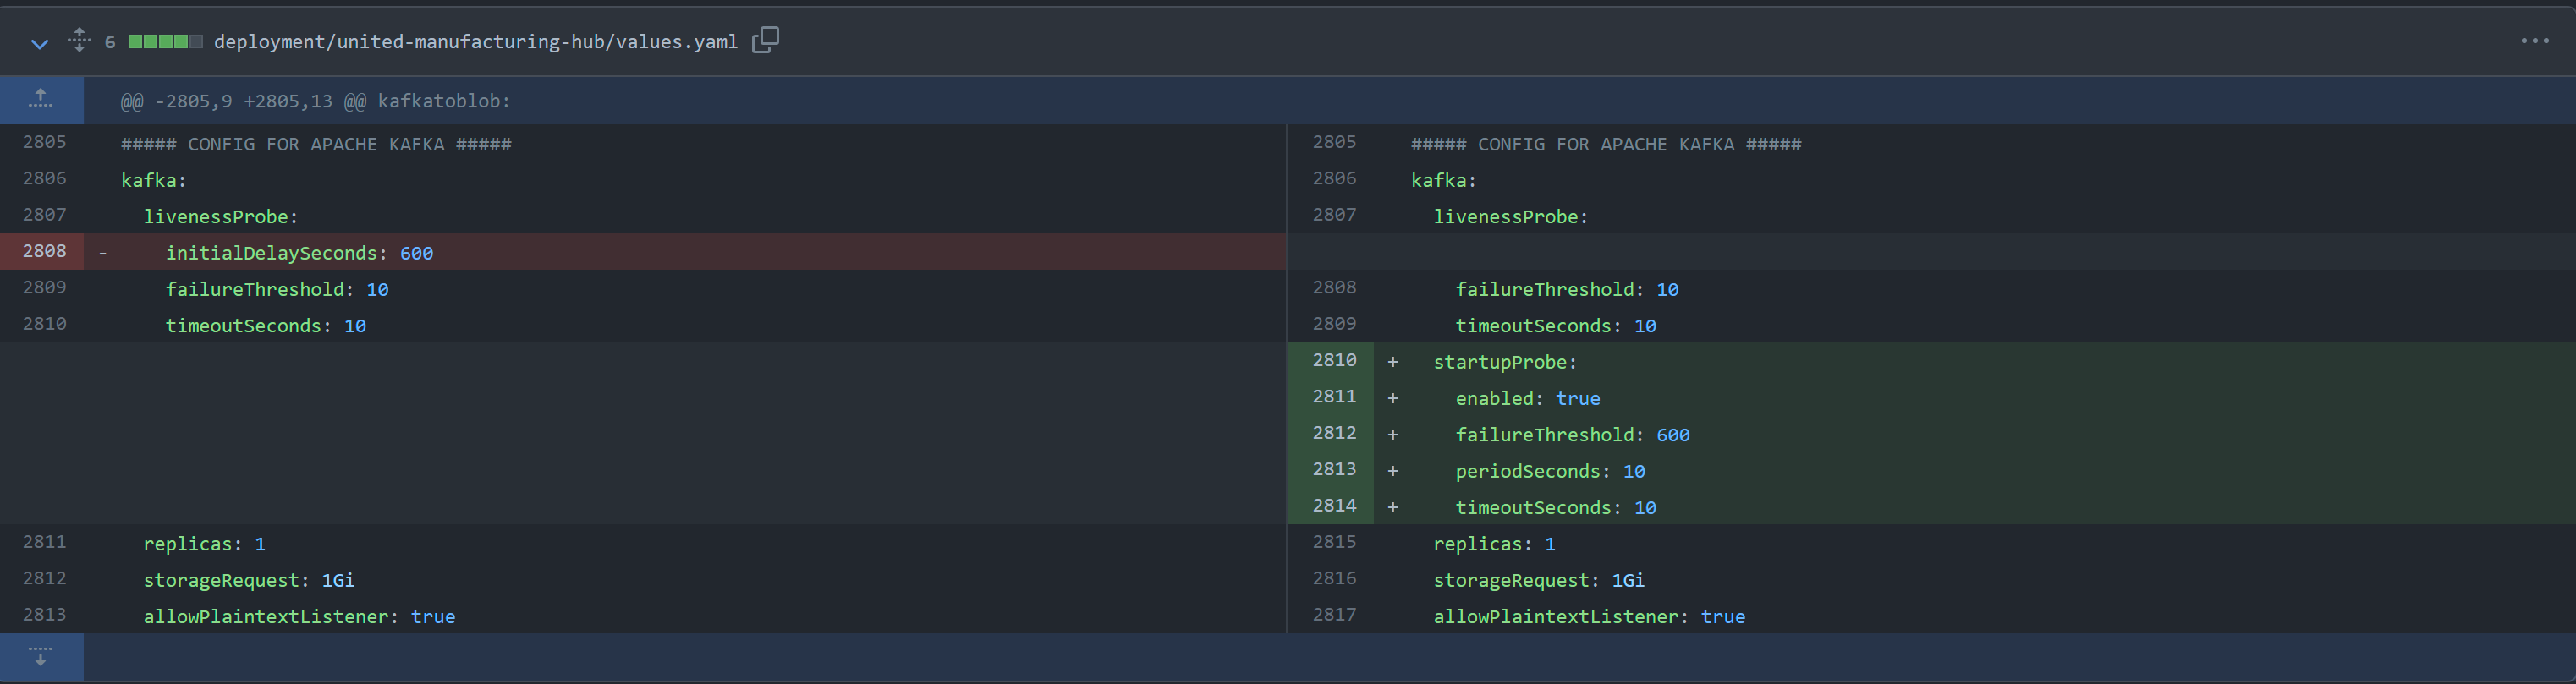Select deleted line number 2808
This screenshot has width=2576, height=684.
(44, 252)
